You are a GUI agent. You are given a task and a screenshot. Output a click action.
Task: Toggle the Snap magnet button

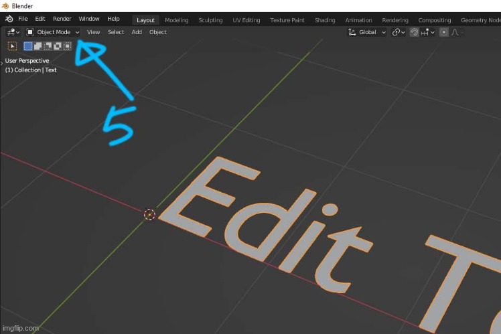(415, 32)
